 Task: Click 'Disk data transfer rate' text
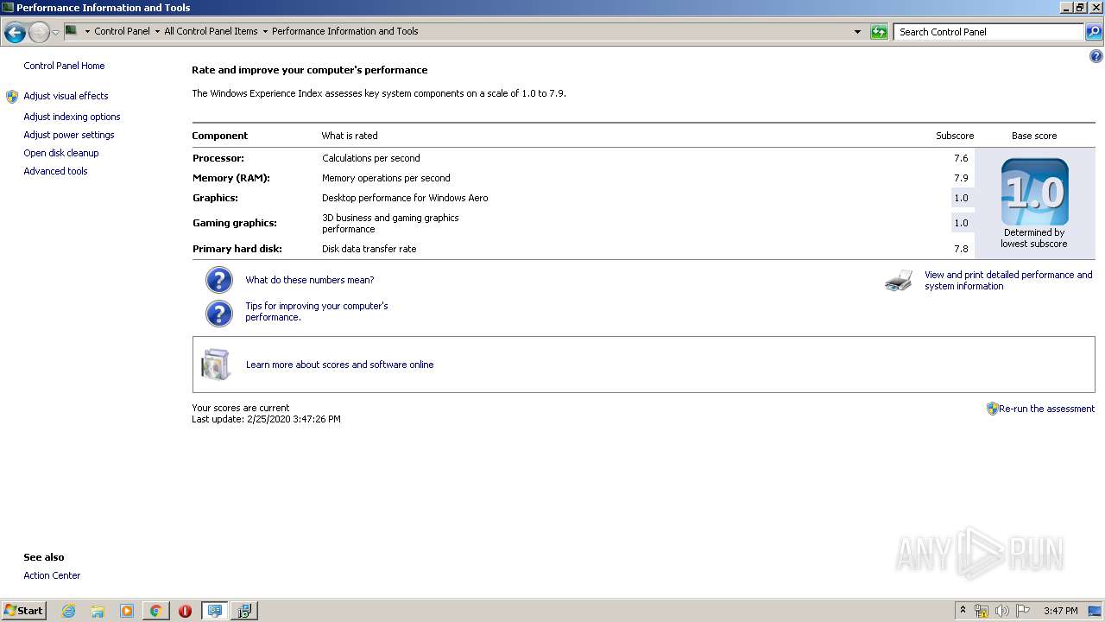(x=369, y=249)
